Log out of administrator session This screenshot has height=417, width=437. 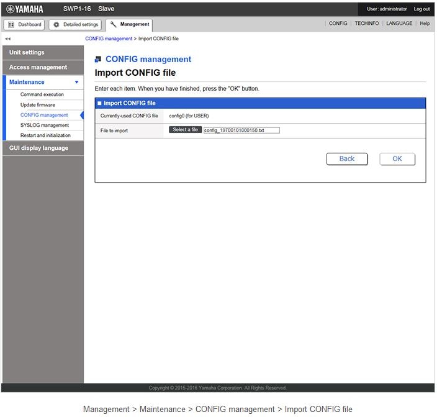(421, 9)
